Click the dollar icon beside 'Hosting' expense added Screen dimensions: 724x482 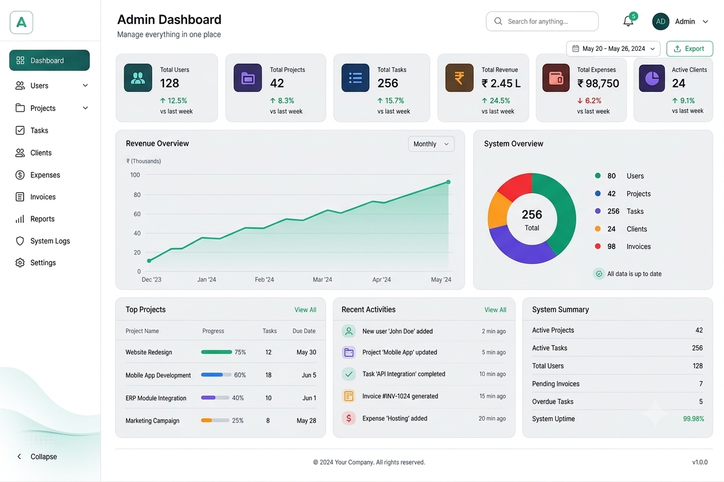click(x=349, y=418)
